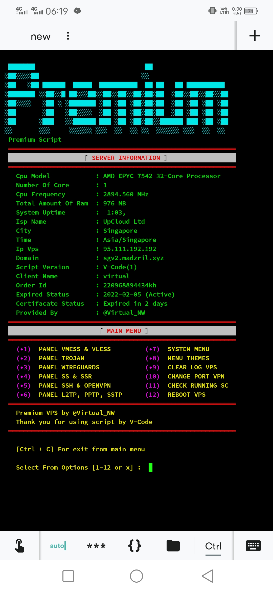The image size is (273, 592).
Task: Select menu entry CHECK RUNNING SC
Action: tap(198, 386)
